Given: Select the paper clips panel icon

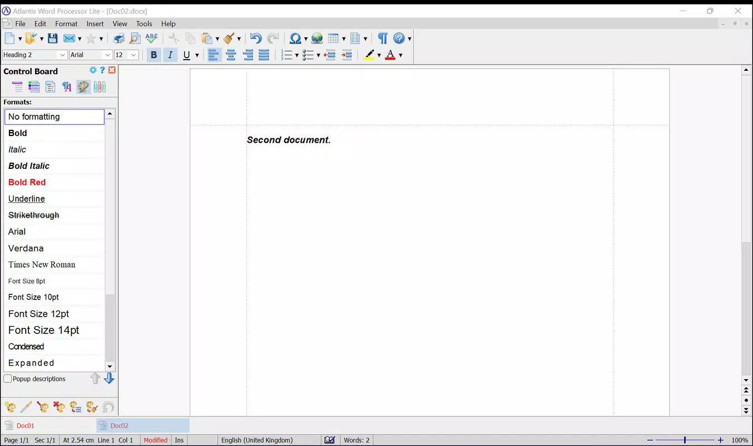Looking at the screenshot, I should [99, 86].
